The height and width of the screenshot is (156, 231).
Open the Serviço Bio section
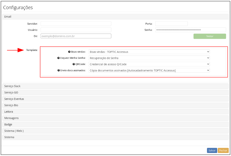115,105
